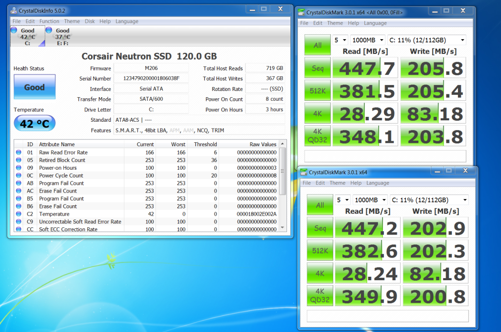Click the status circle for ID B5
The width and height of the screenshot is (501, 332).
tap(19, 199)
